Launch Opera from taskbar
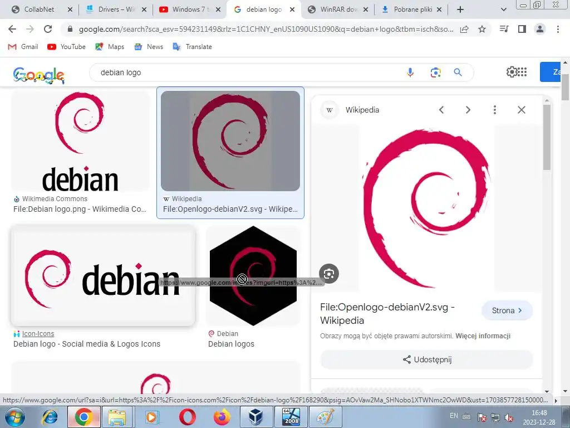This screenshot has height=428, width=570. point(188,417)
